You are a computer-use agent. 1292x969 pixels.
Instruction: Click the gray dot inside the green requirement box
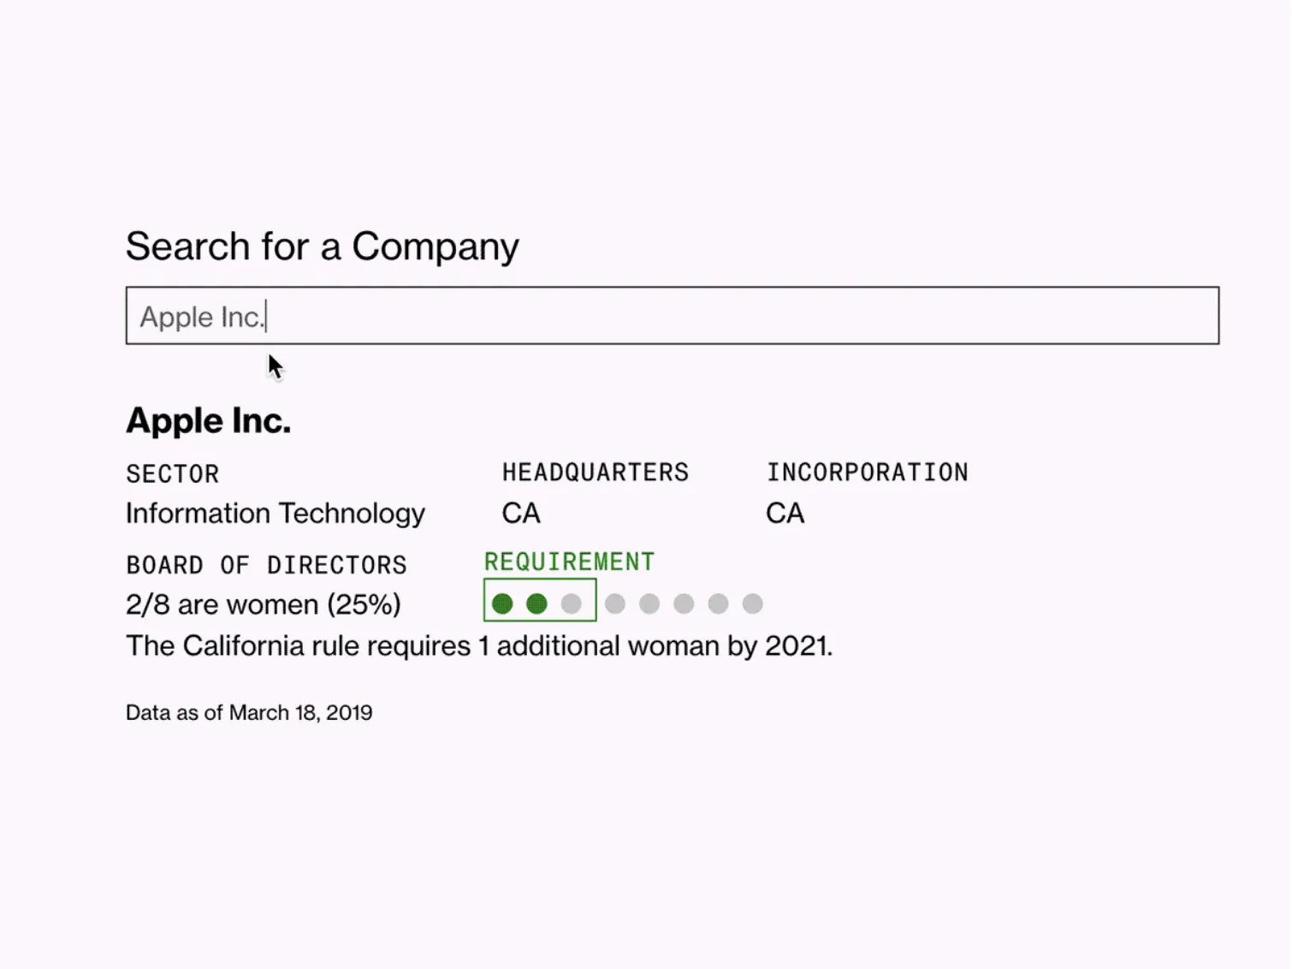pyautogui.click(x=572, y=604)
